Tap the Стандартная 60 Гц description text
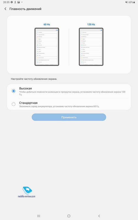 coord(59,106)
